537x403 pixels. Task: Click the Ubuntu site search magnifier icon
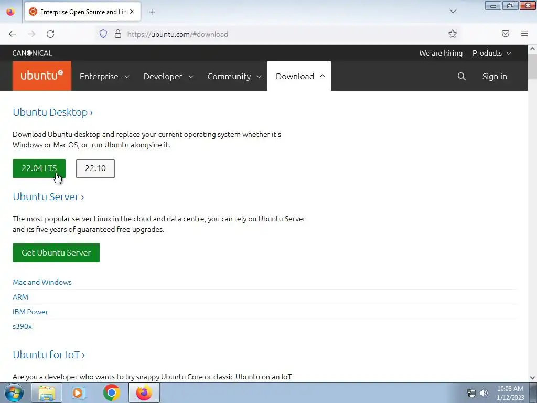pos(461,76)
